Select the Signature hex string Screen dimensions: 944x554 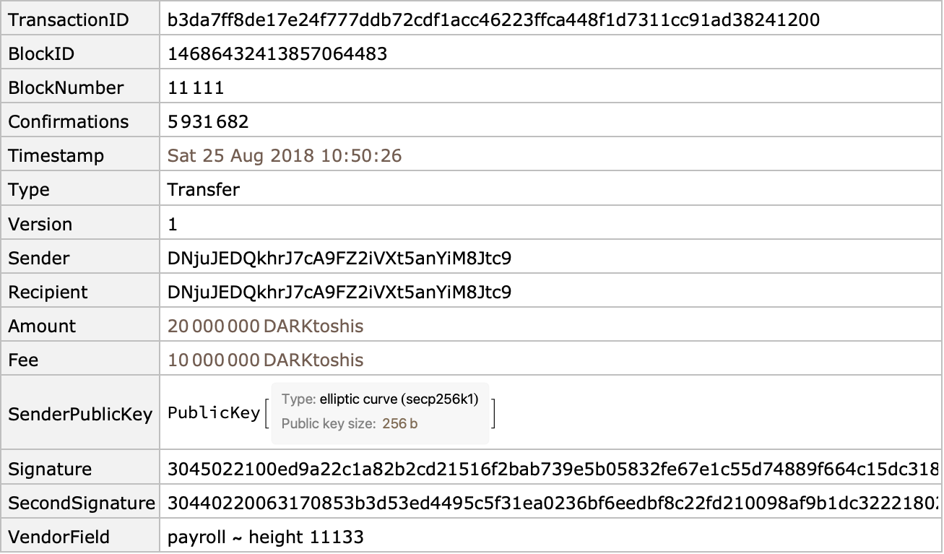pyautogui.click(x=553, y=469)
